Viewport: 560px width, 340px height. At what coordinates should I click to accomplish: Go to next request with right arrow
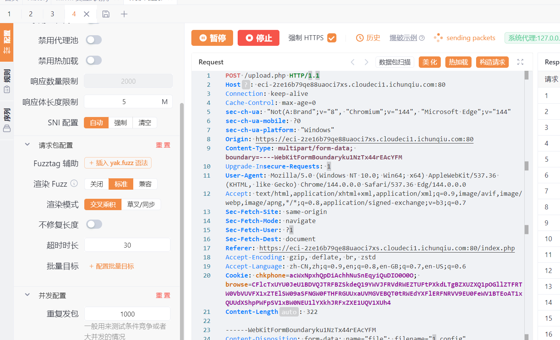[366, 62]
